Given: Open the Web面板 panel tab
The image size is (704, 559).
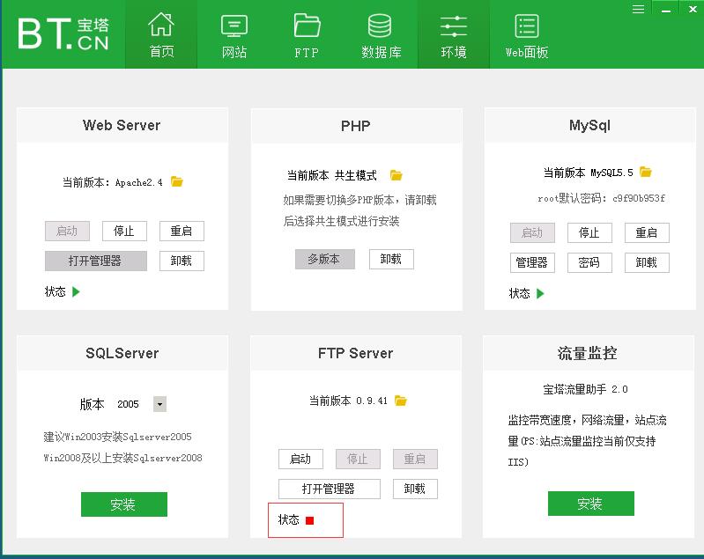Looking at the screenshot, I should point(527,34).
